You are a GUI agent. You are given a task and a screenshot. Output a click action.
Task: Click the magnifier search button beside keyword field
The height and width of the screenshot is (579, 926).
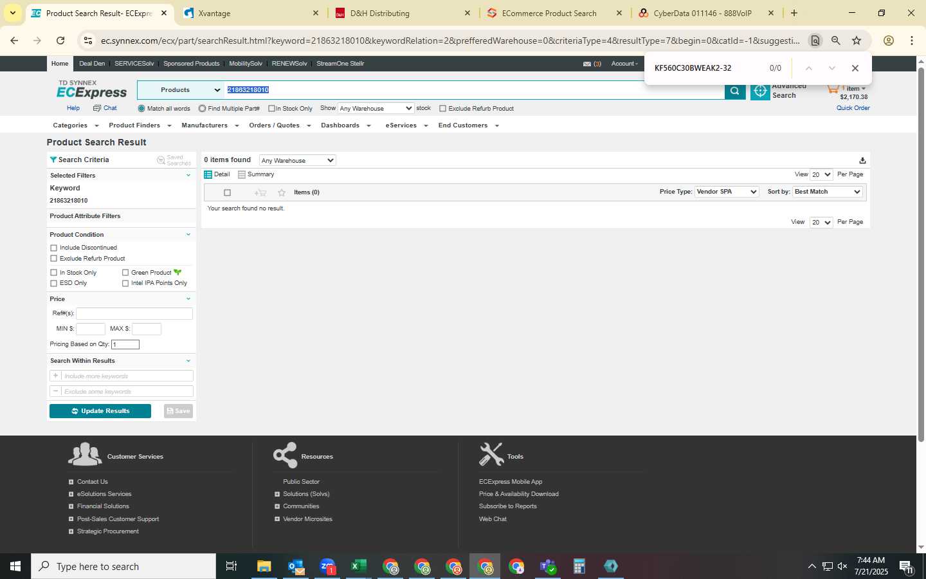[x=734, y=91]
